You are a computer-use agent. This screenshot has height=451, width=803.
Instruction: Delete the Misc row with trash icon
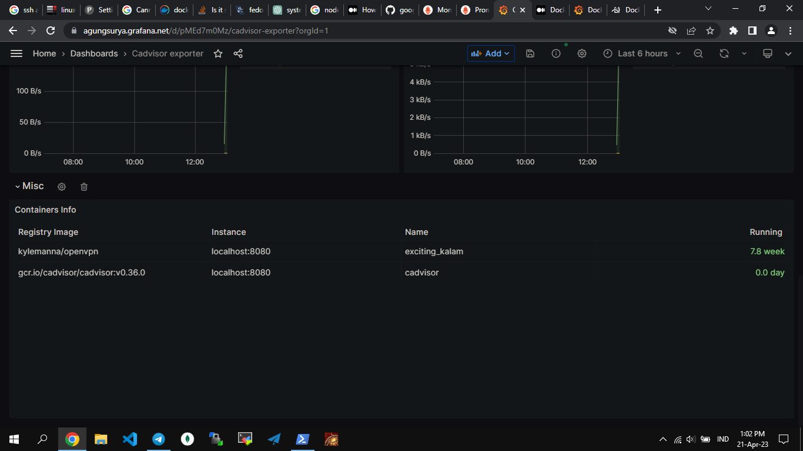[84, 187]
